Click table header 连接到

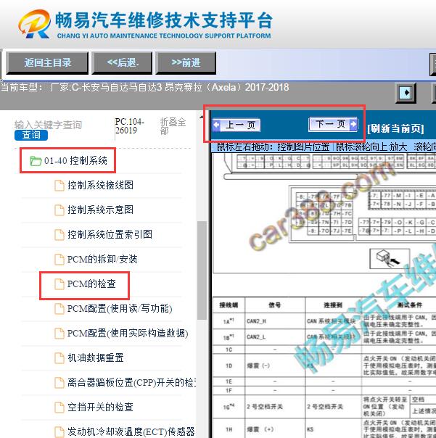click(333, 305)
